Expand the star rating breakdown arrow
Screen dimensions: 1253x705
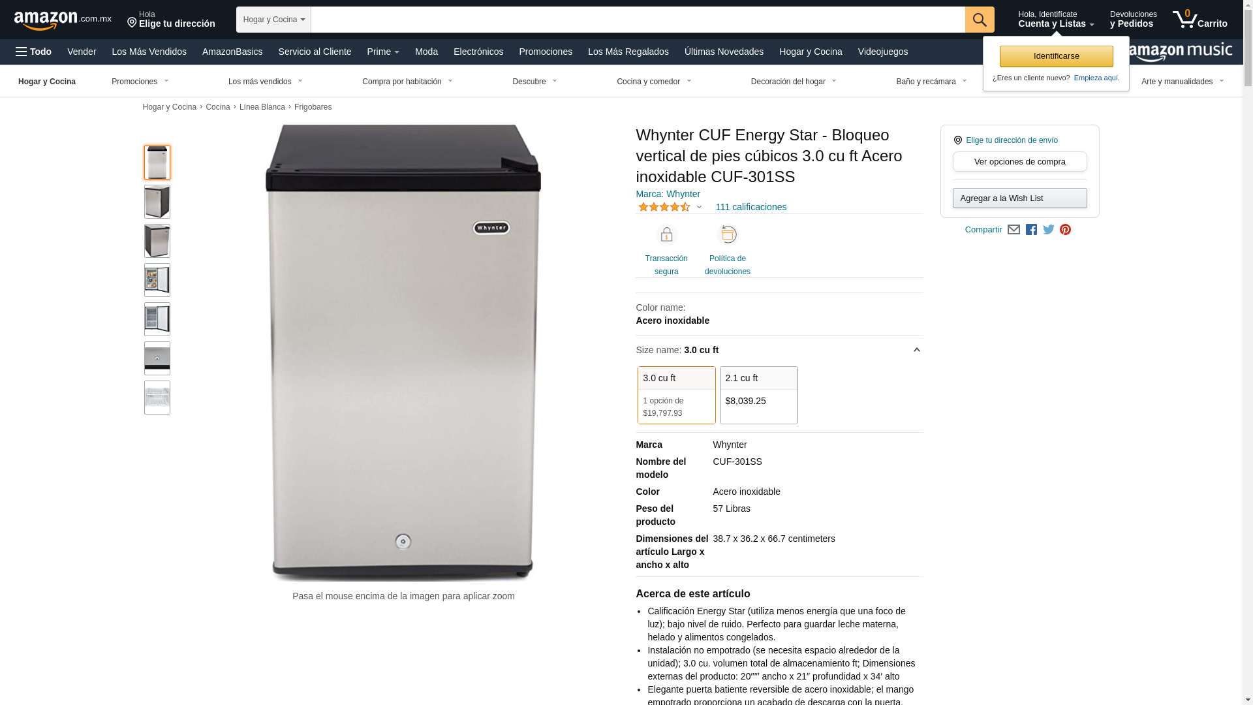pyautogui.click(x=699, y=208)
